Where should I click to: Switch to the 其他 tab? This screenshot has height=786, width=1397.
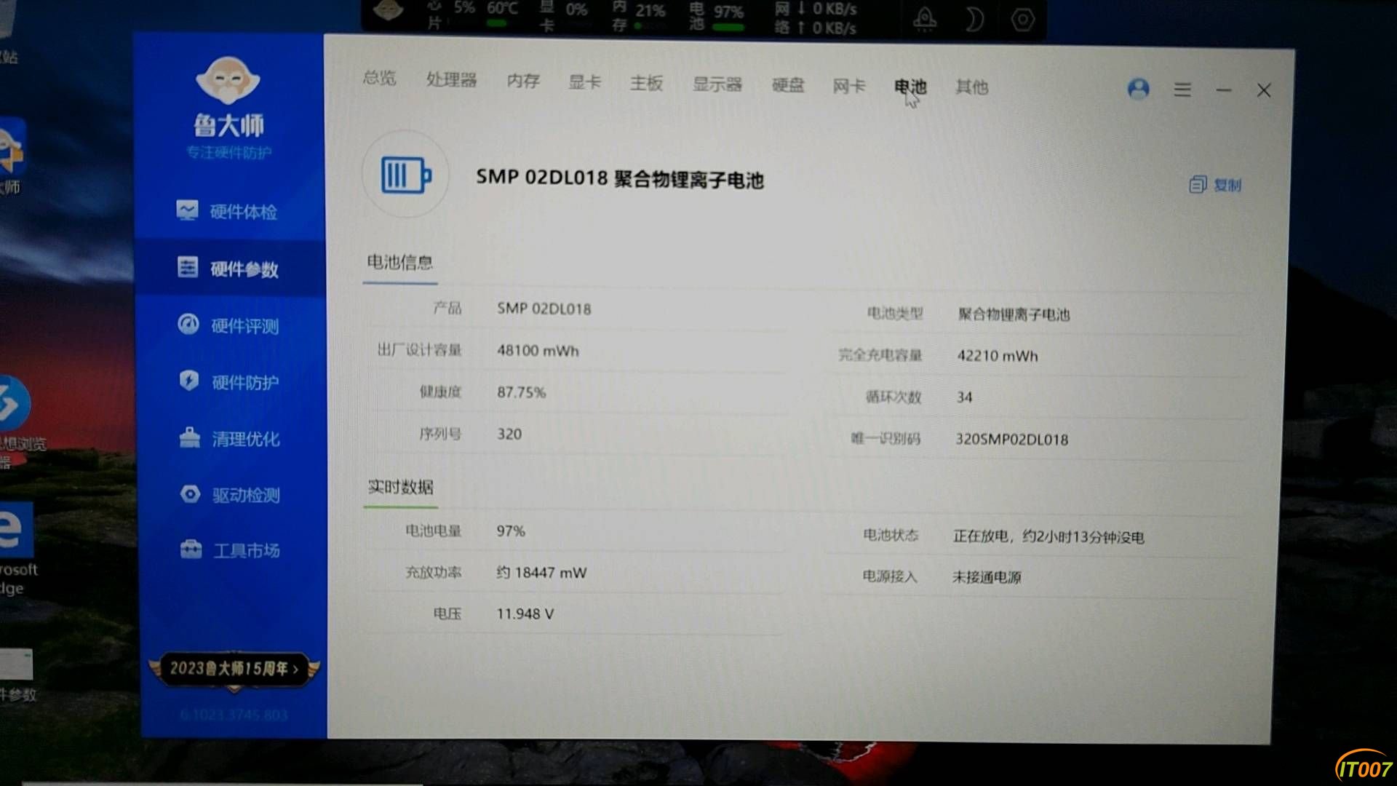click(971, 87)
